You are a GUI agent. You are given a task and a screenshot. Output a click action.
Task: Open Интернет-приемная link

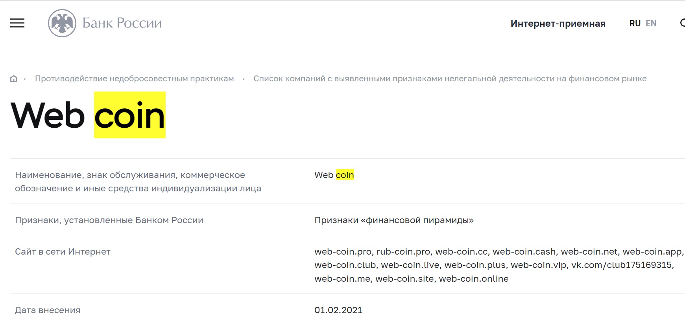(x=558, y=24)
